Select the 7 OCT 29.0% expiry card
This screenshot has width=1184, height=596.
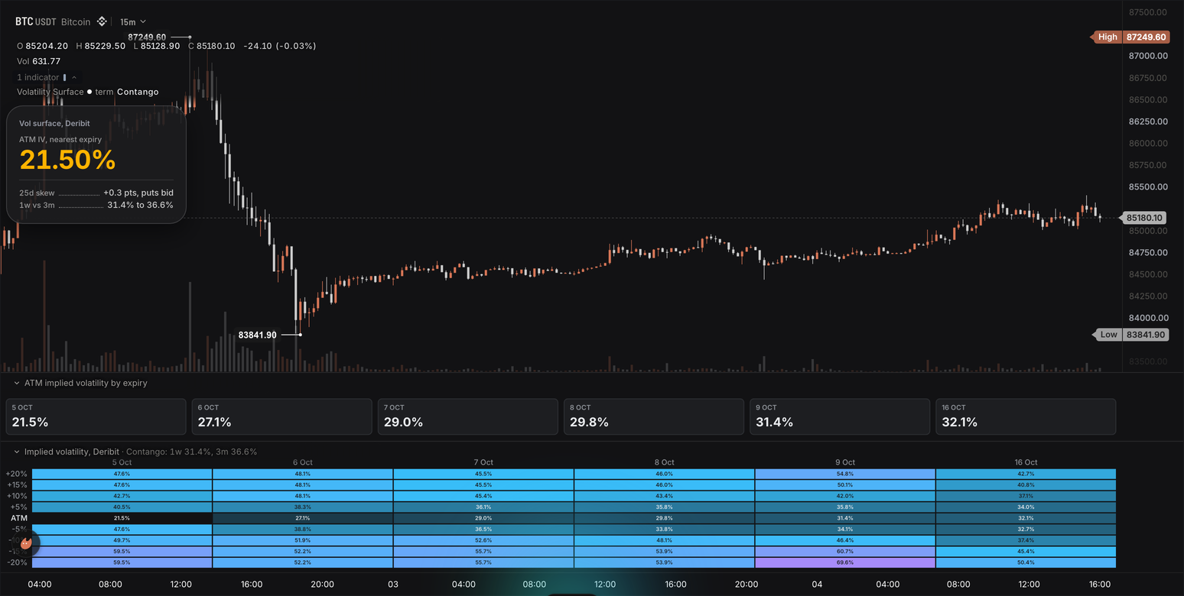click(468, 416)
